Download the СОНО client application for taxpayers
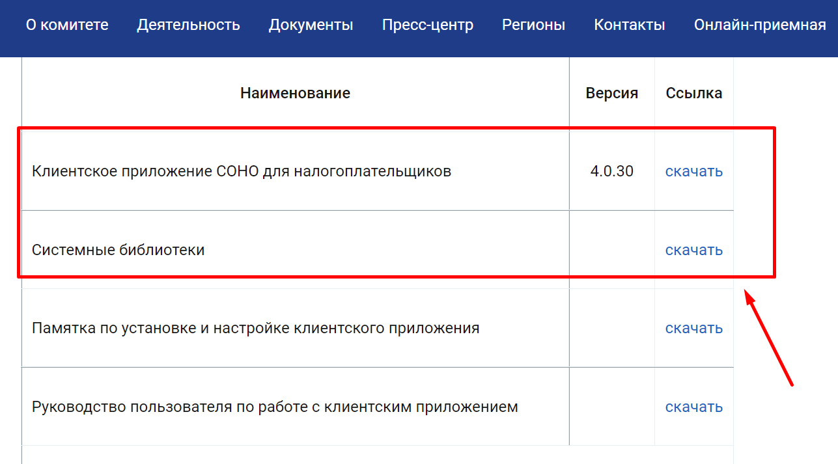Screen dimensions: 838x464 tap(693, 171)
